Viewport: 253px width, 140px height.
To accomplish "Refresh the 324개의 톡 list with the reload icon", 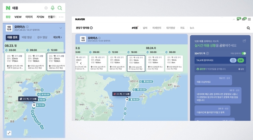I will (208, 53).
